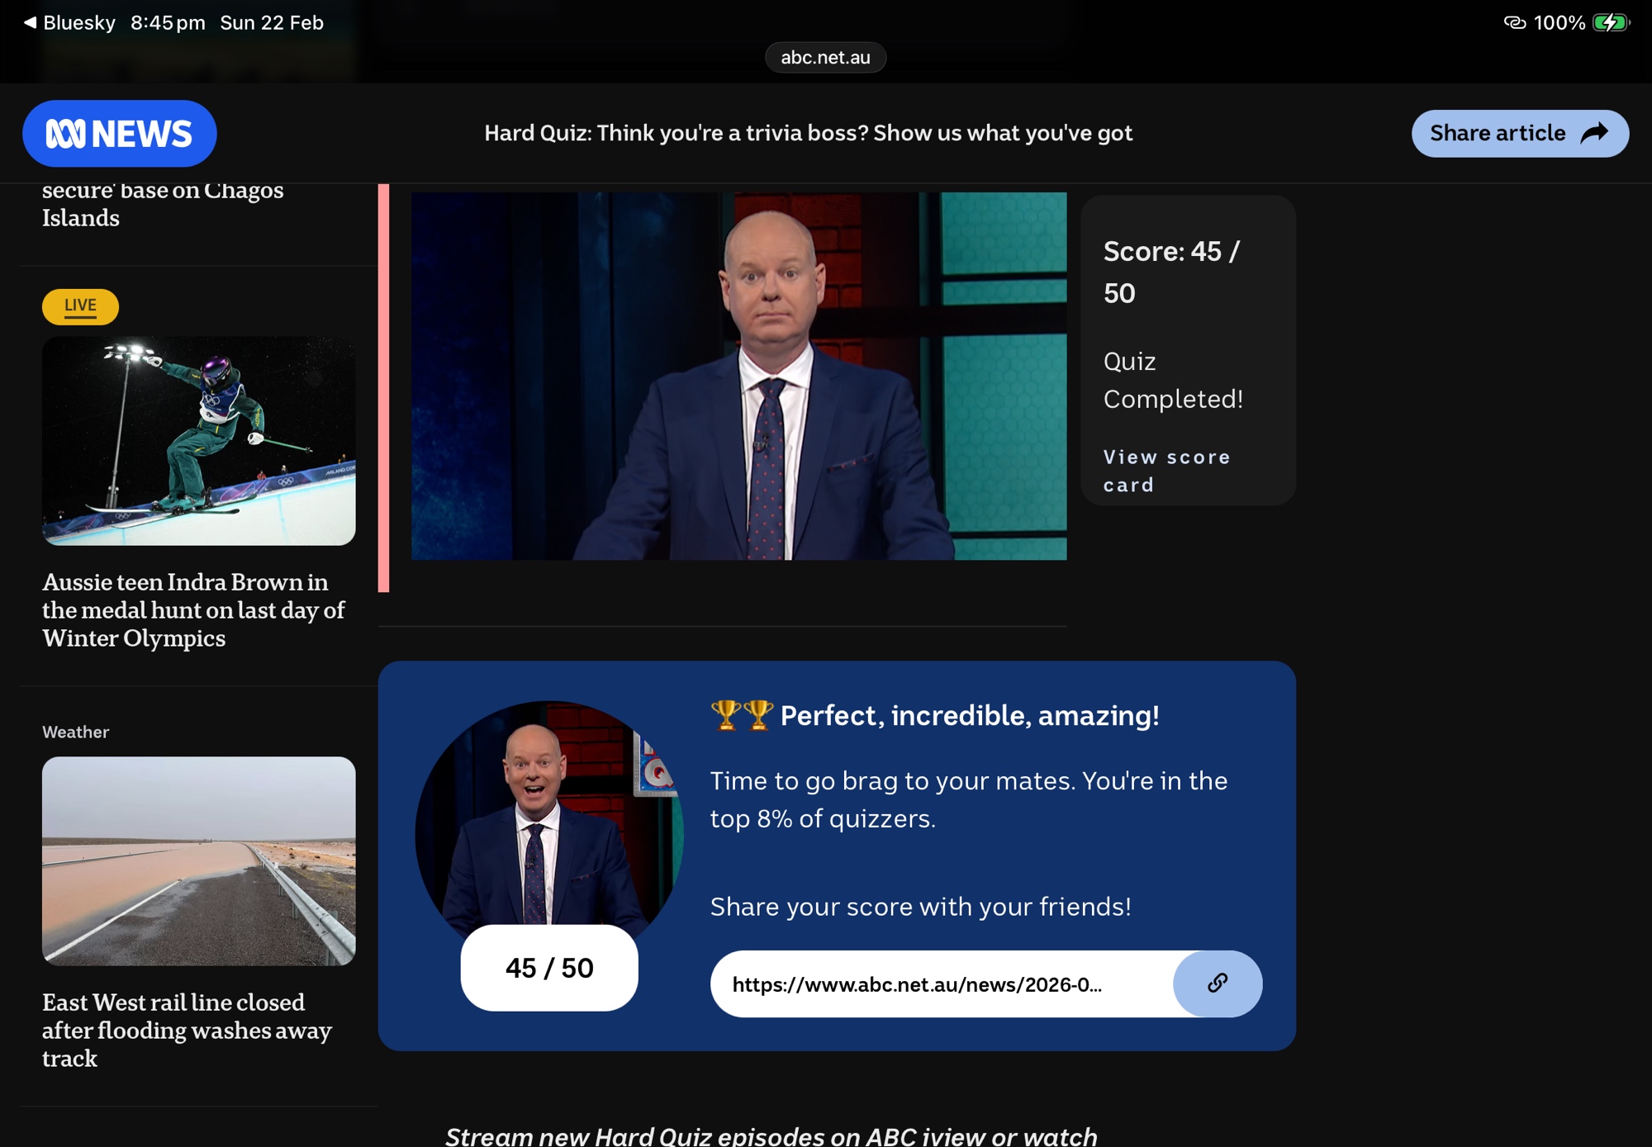1652x1147 pixels.
Task: Click the Share article button
Action: [x=1520, y=133]
